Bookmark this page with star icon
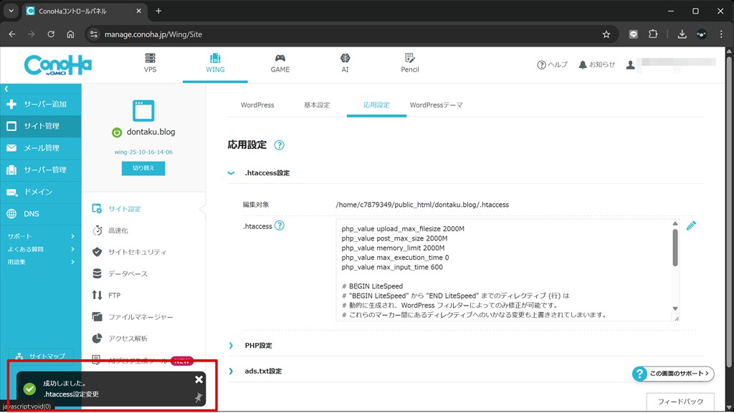 [x=606, y=34]
